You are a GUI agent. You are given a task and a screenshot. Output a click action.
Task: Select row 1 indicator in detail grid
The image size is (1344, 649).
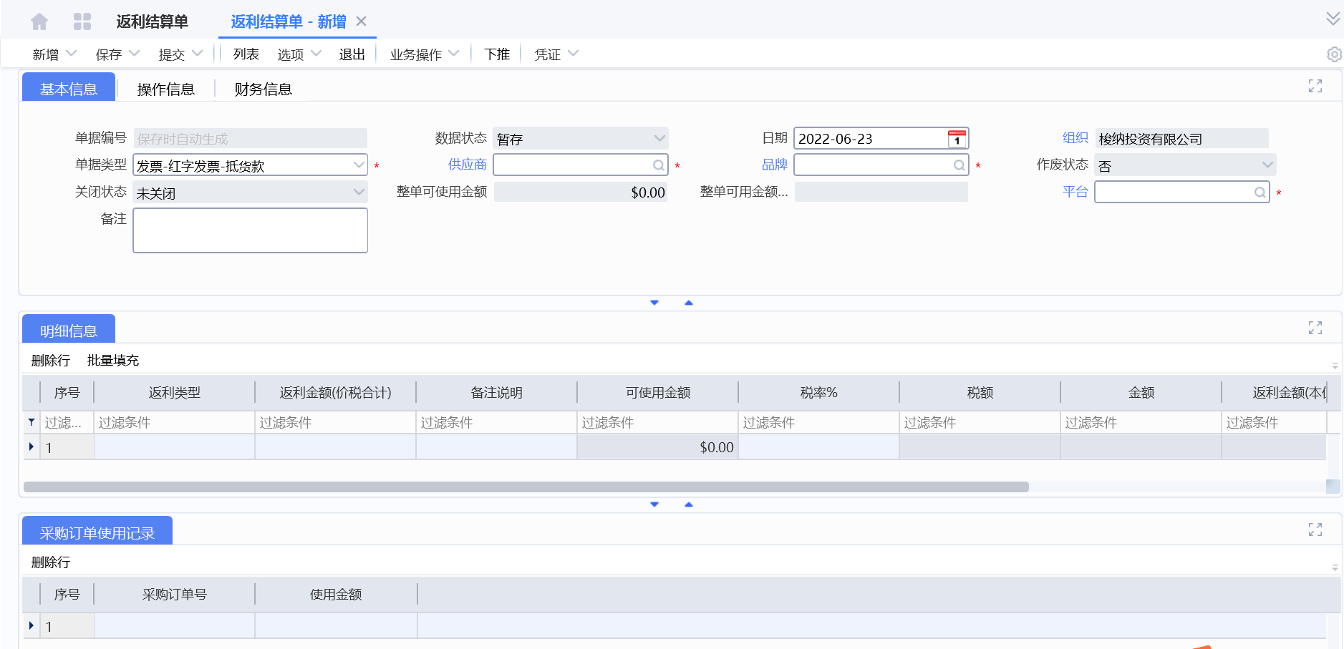tap(32, 447)
